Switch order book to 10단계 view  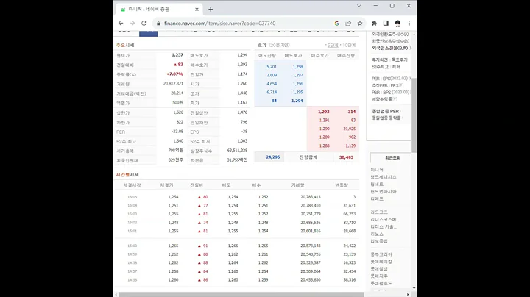[x=349, y=46]
